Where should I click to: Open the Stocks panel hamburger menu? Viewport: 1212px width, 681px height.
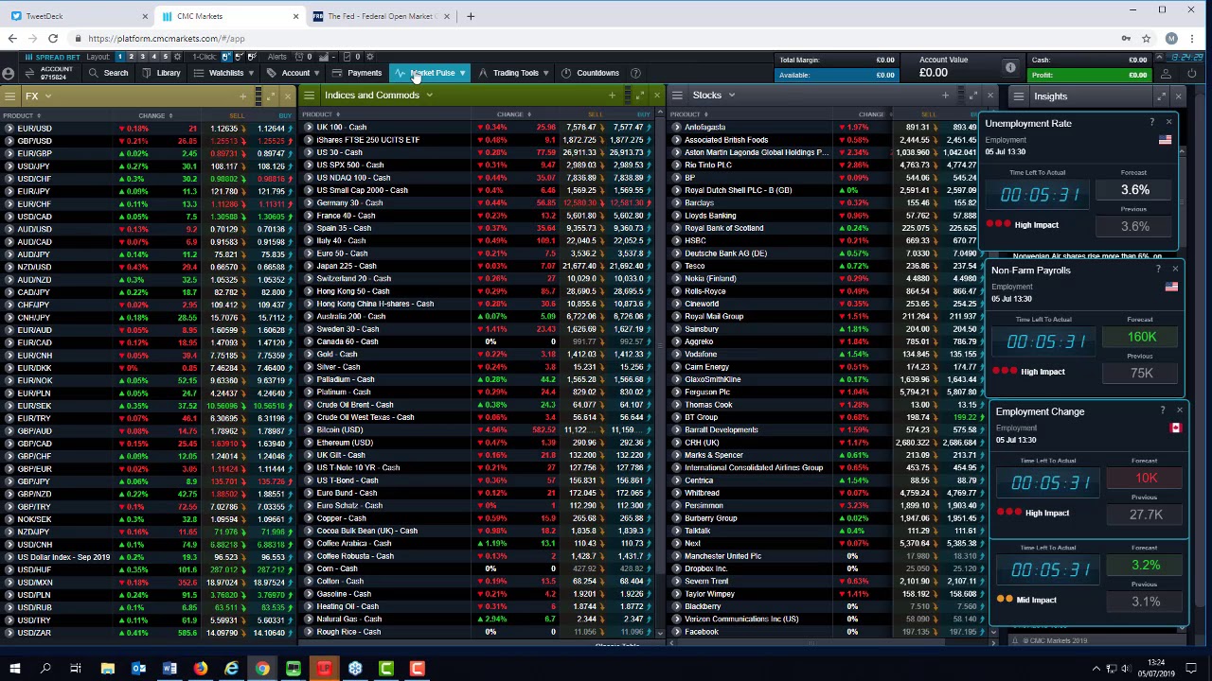(677, 96)
